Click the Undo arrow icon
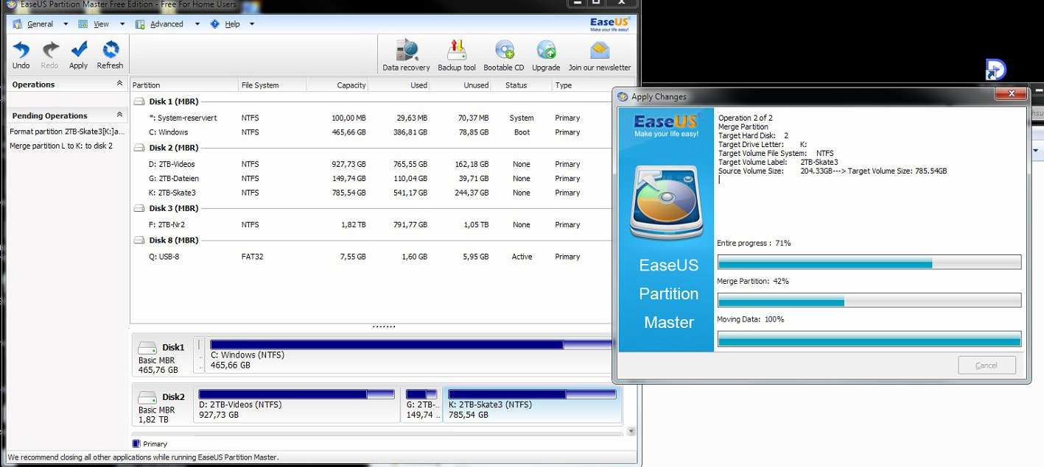This screenshot has height=467, width=1044. (21, 49)
